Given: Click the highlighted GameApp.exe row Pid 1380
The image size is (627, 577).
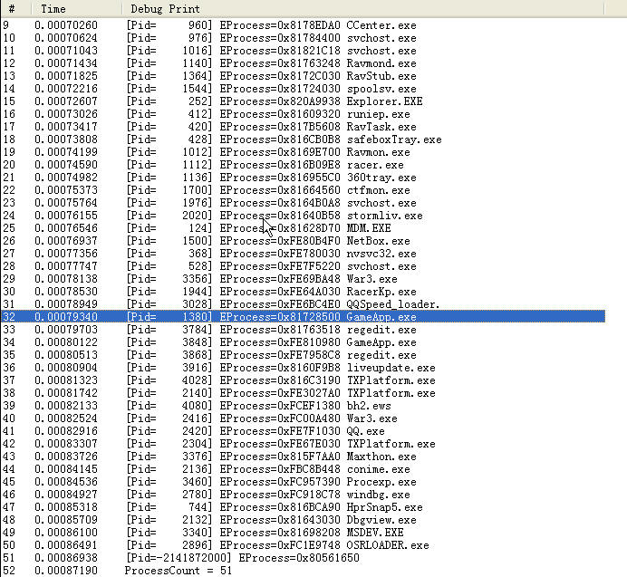Looking at the screenshot, I should 304,317.
